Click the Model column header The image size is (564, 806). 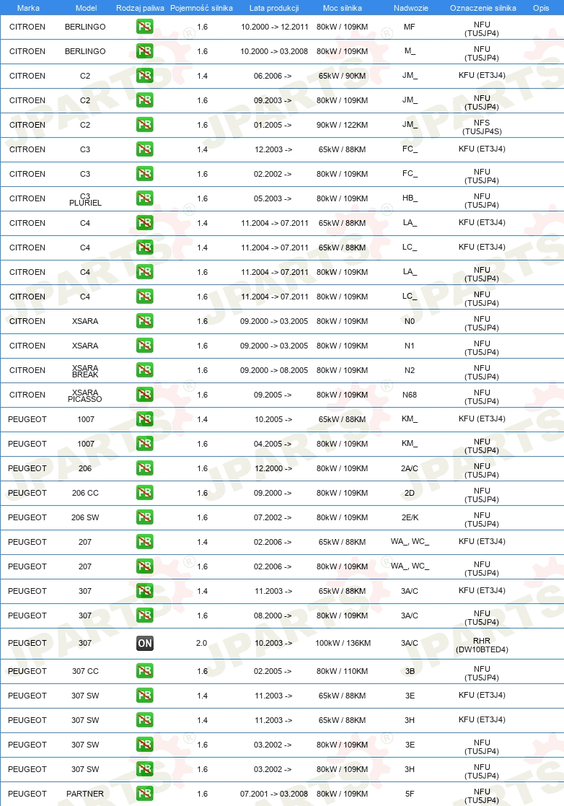pos(87,8)
